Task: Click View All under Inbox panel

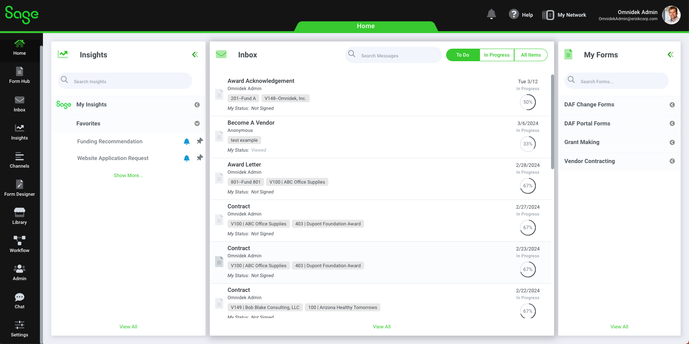Action: [382, 327]
